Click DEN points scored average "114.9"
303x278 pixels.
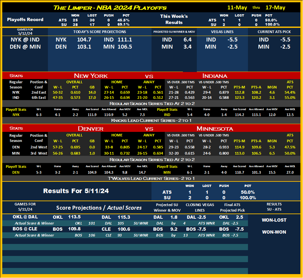click(x=240, y=147)
